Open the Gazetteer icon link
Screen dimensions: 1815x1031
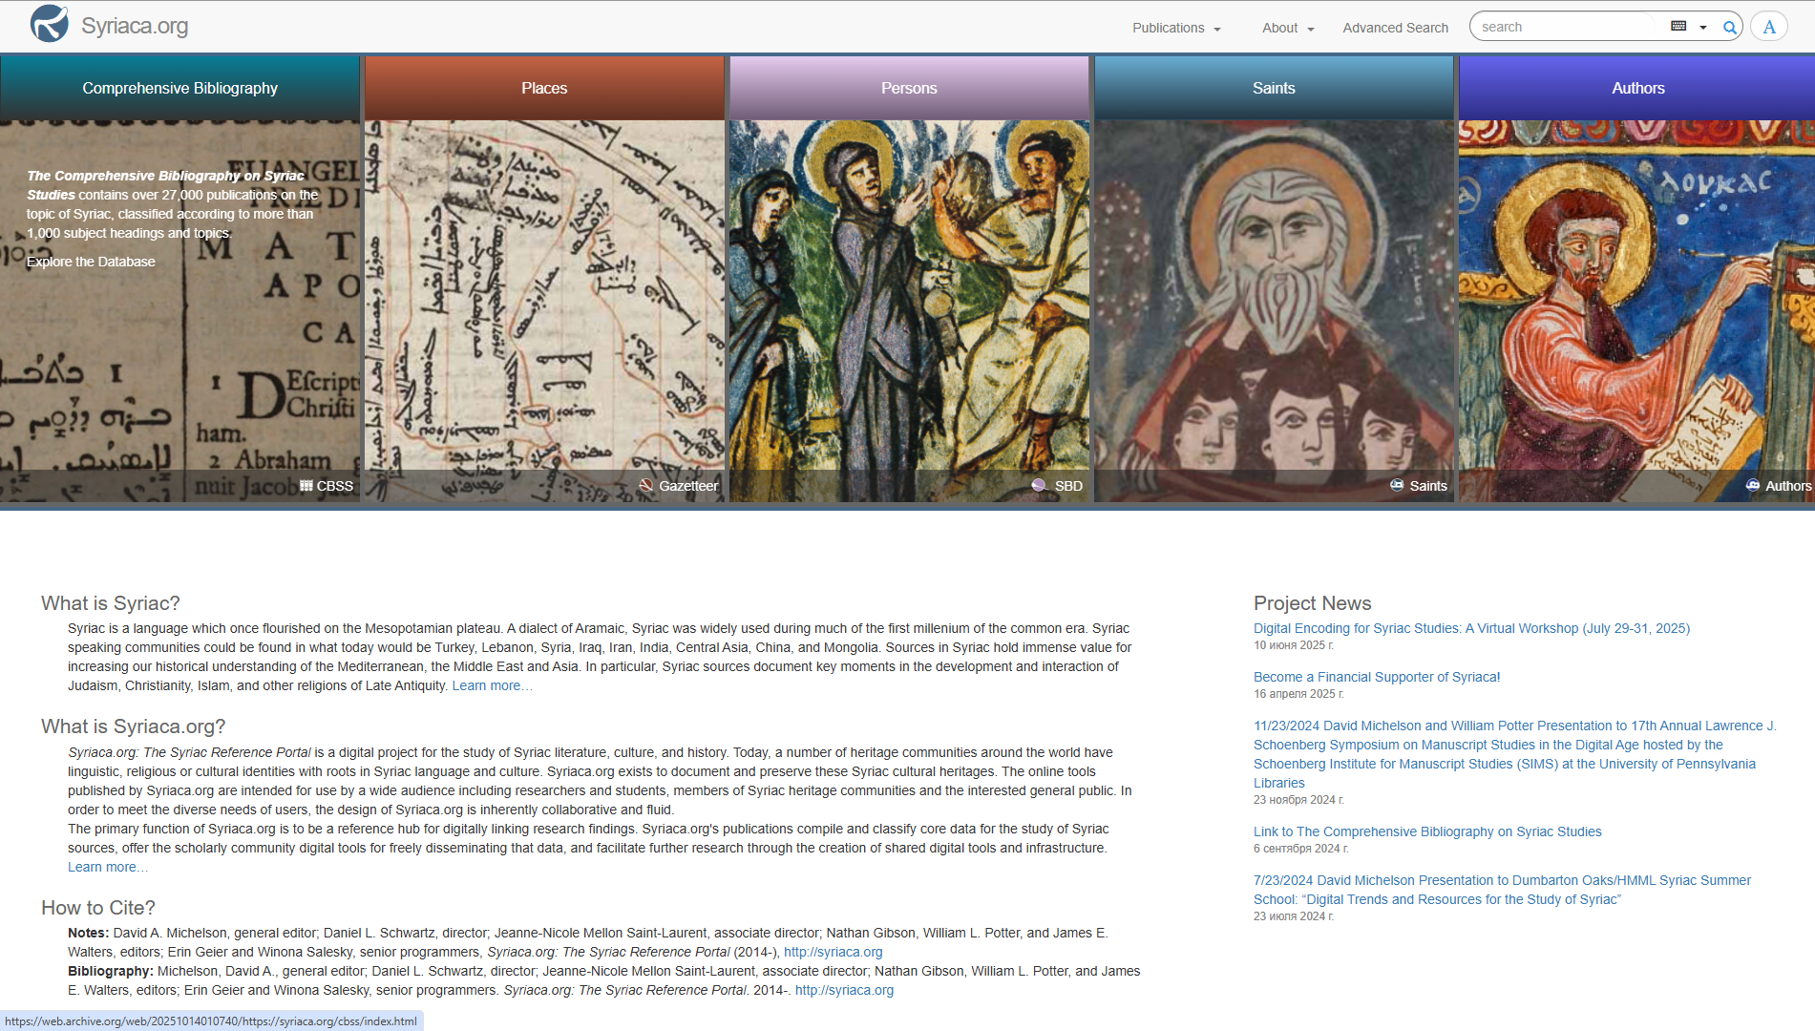click(679, 486)
